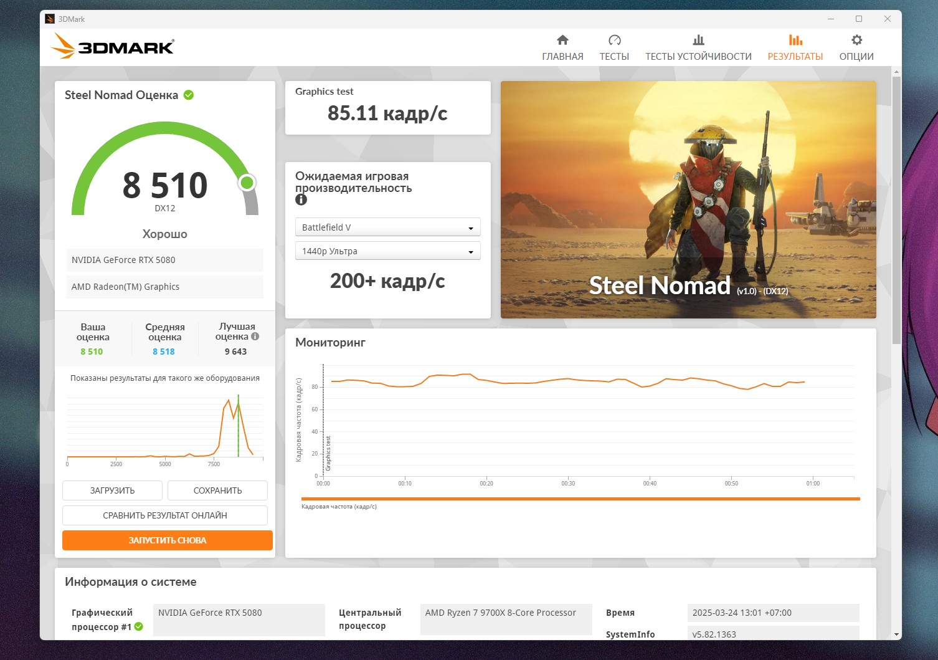Select the РЕЗУЛЬТАТЫ chart icon
938x660 pixels.
tap(795, 41)
